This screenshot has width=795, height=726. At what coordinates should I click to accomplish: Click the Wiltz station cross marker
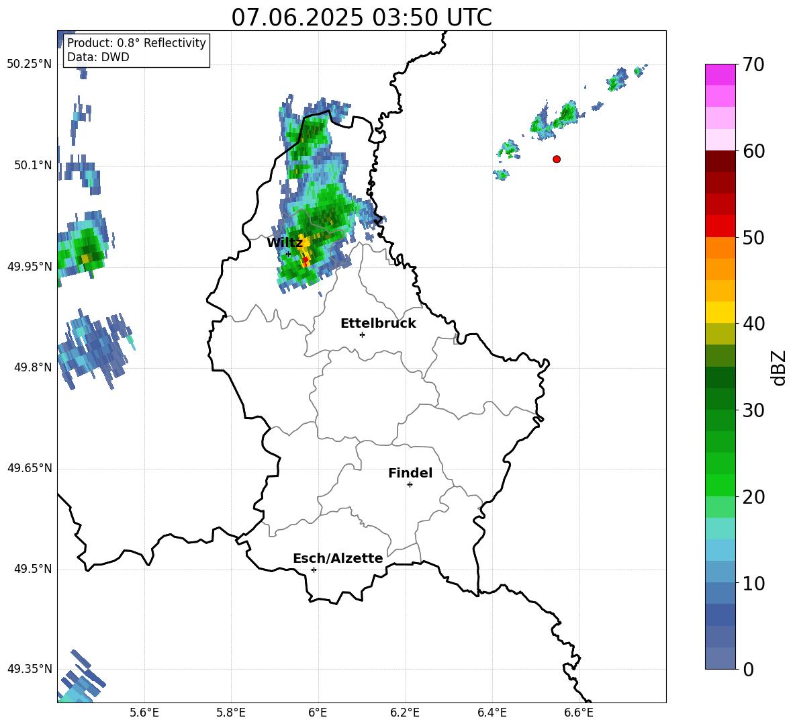(x=289, y=254)
